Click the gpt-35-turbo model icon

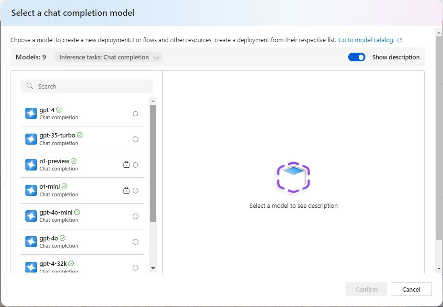pos(31,139)
